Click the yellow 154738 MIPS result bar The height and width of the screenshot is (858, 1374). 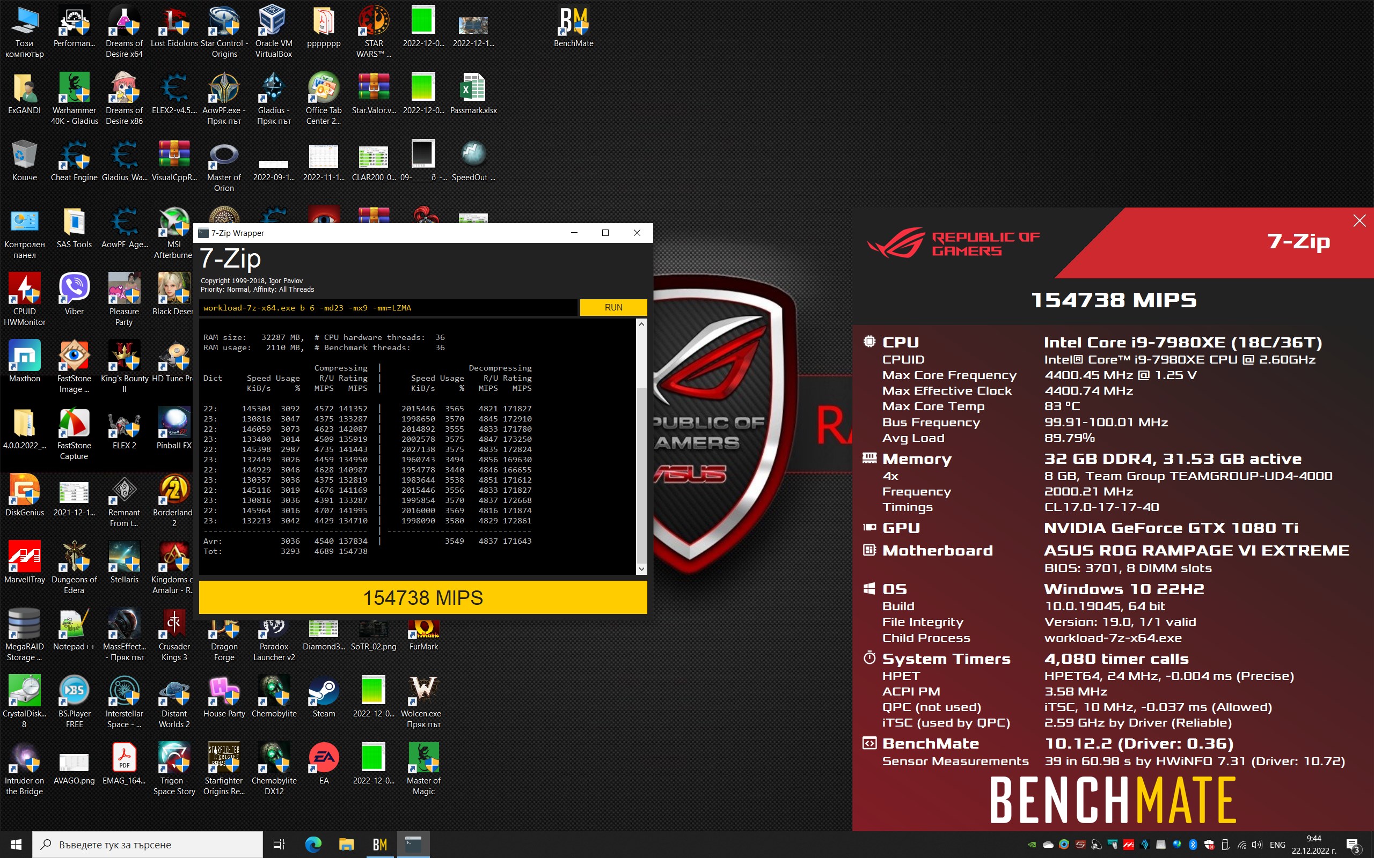(x=422, y=597)
